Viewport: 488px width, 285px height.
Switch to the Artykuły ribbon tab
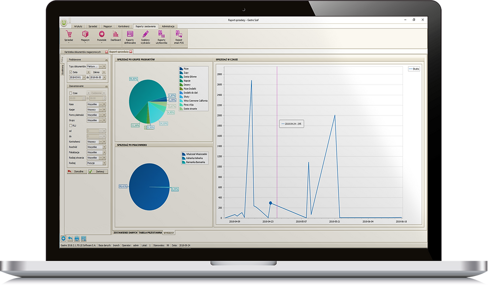pos(78,26)
